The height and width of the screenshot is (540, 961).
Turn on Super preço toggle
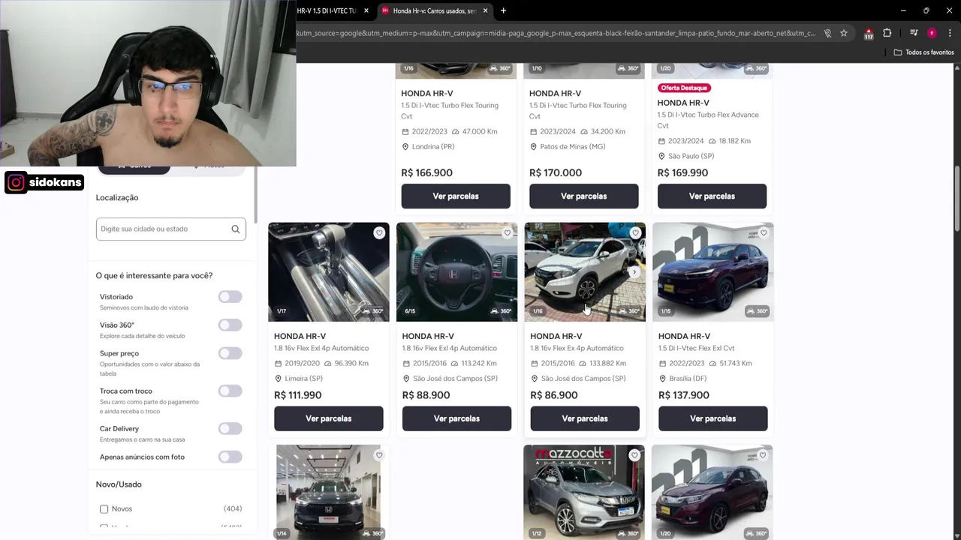tap(230, 353)
